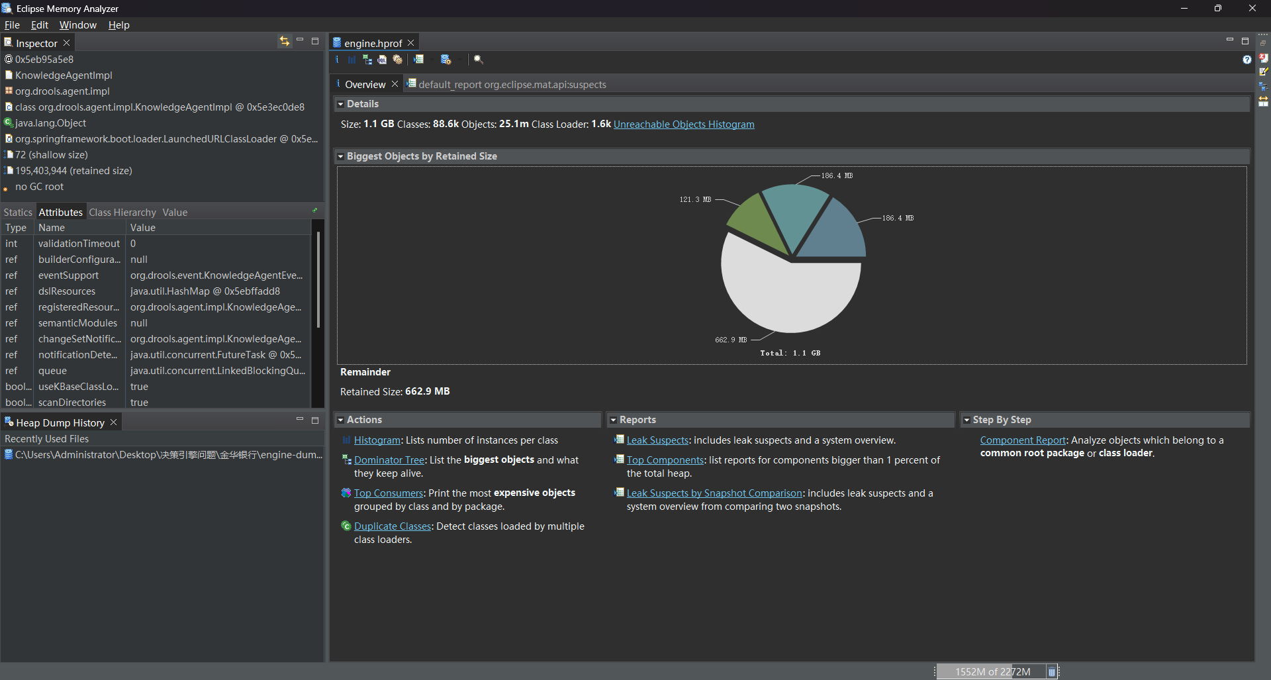Collapse Biggest Objects by Retained Size section
The width and height of the screenshot is (1271, 680).
(340, 156)
